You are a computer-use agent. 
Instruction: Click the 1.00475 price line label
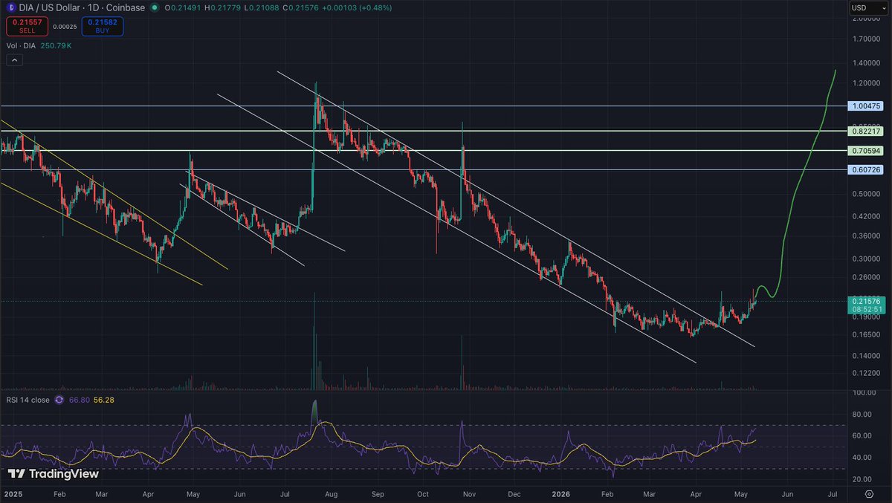[867, 106]
